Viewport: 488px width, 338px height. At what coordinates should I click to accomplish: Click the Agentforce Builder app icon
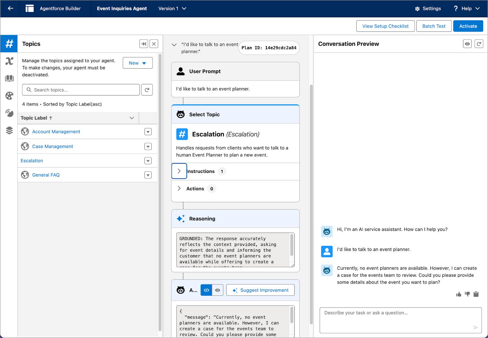30,9
